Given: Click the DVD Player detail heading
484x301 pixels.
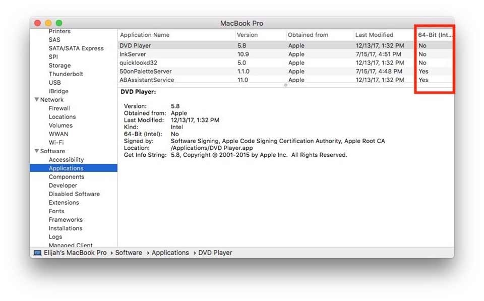Looking at the screenshot, I should [138, 92].
